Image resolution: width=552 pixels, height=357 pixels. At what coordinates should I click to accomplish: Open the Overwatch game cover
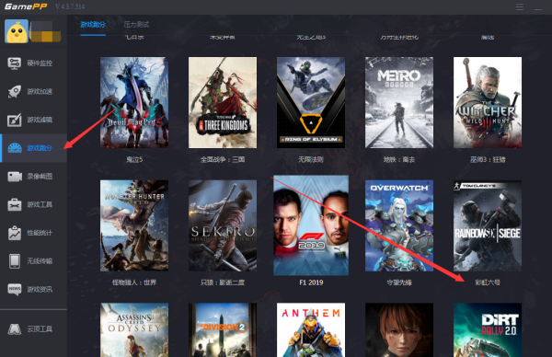click(x=399, y=225)
